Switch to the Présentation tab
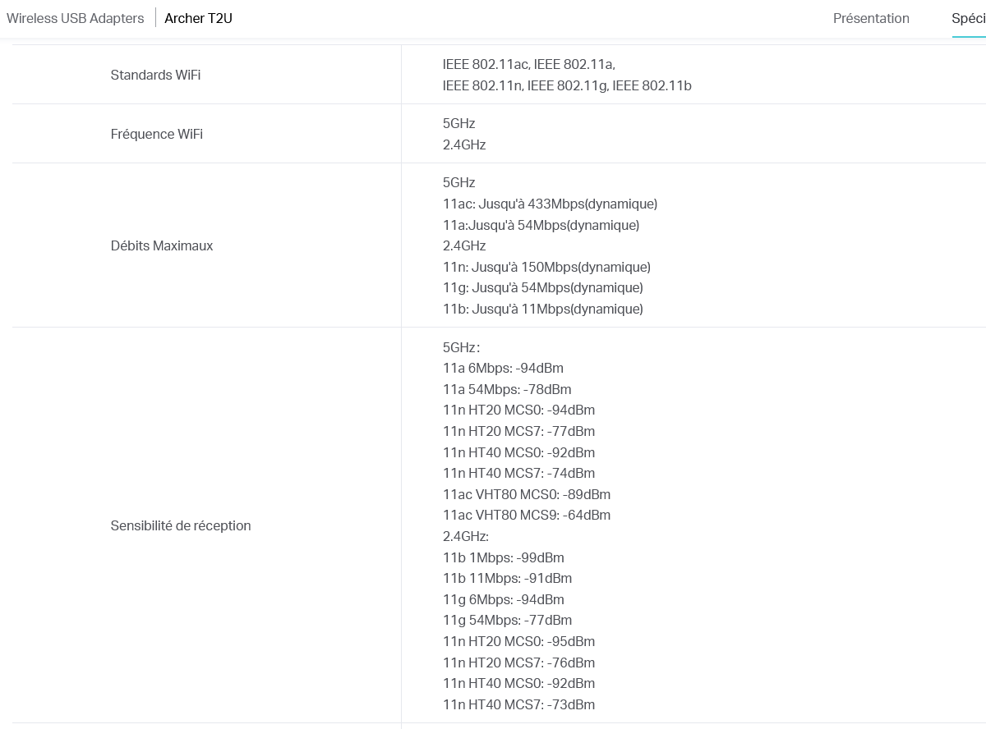 (x=871, y=18)
